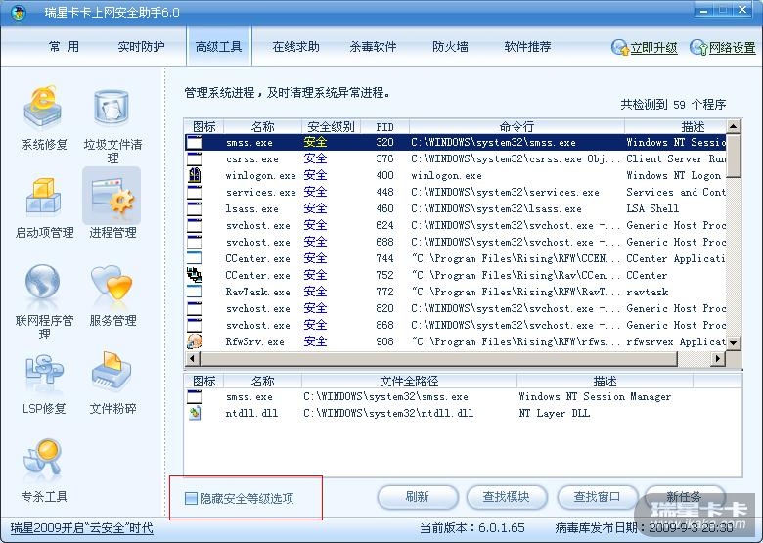Viewport: 763px width, 543px height.
Task: Open the 网络设置 network settings link
Action: pyautogui.click(x=732, y=48)
